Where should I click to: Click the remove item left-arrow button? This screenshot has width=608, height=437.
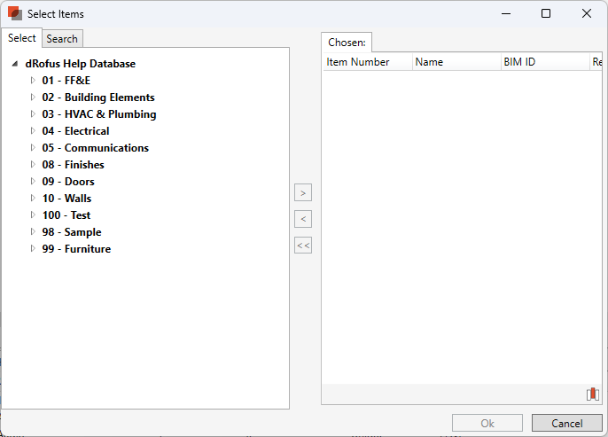[x=303, y=219]
